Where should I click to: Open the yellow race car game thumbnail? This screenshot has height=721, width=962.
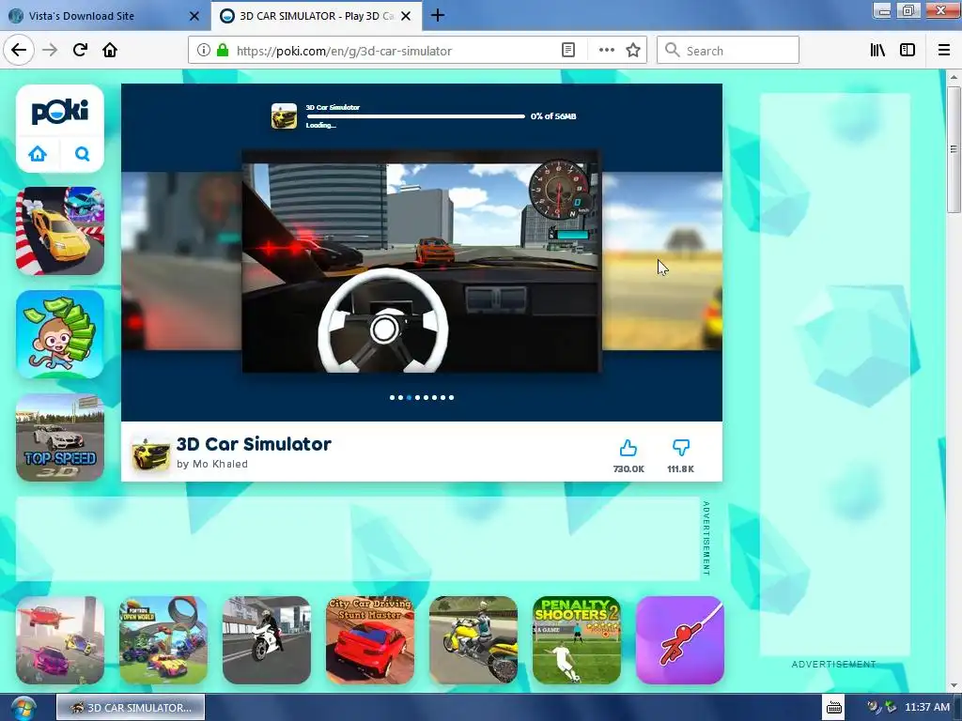pyautogui.click(x=60, y=231)
